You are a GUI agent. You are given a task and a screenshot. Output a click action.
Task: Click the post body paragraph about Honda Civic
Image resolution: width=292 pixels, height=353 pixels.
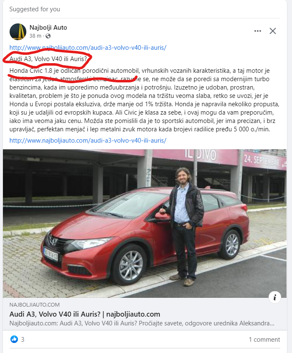pos(144,100)
